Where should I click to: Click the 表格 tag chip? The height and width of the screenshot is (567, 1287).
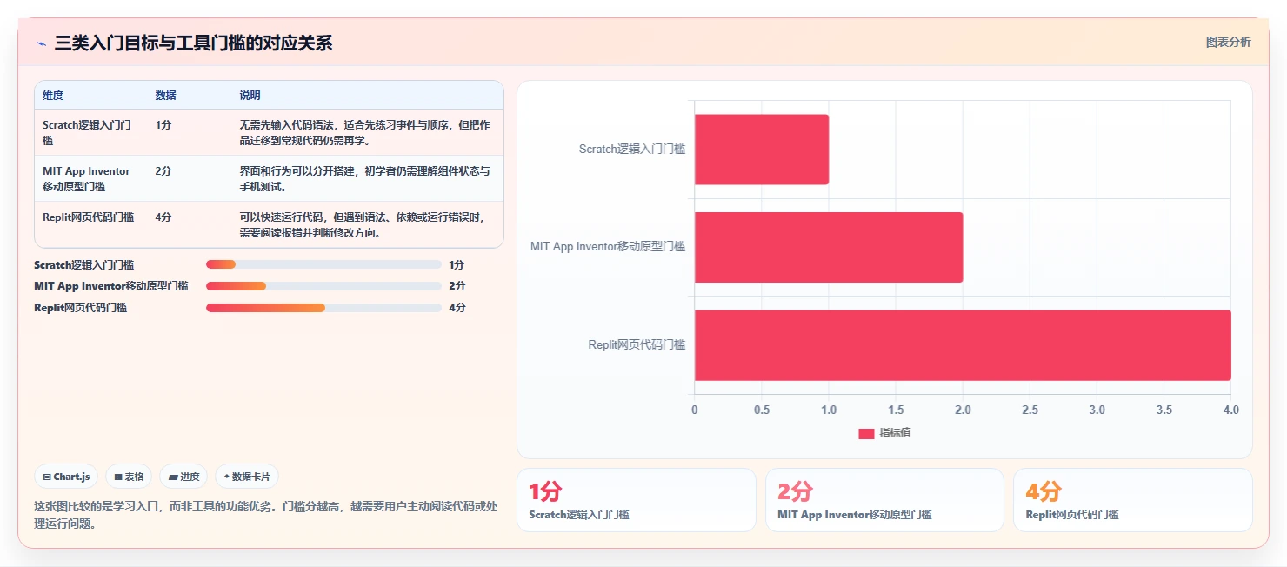(129, 477)
